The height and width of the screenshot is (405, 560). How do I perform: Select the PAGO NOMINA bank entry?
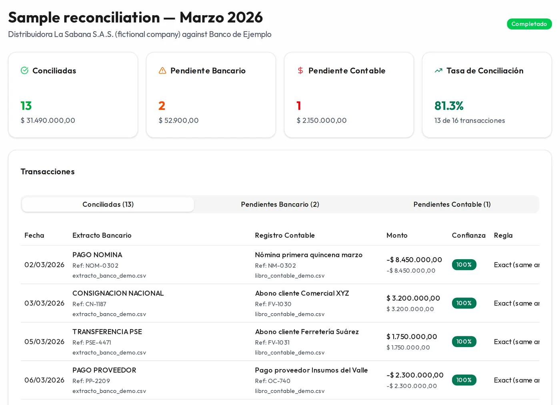click(97, 255)
